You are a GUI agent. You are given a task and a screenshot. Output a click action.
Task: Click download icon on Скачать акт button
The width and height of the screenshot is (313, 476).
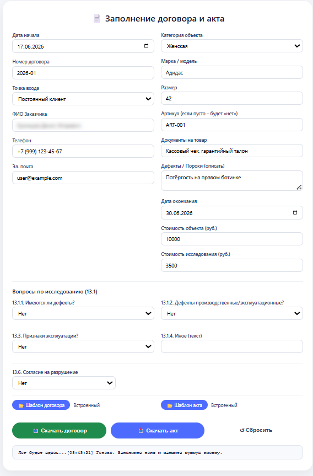point(141,430)
